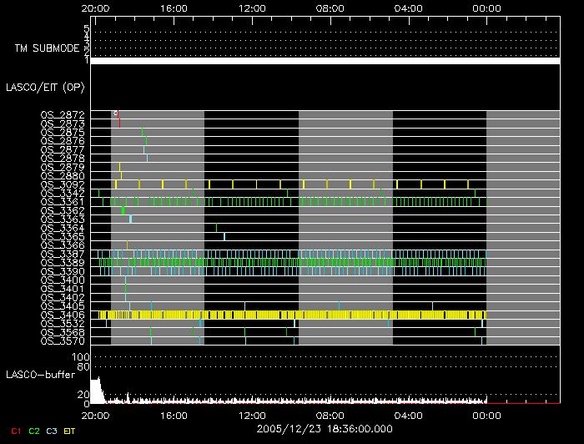Select the OS_3406 row label
Image resolution: width=584 pixels, height=444 pixels.
(x=63, y=315)
